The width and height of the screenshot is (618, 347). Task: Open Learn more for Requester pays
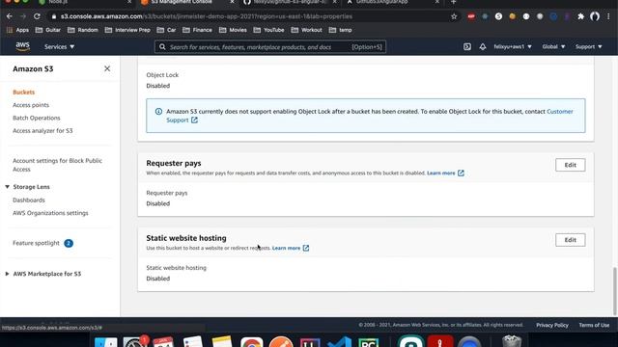(x=441, y=173)
